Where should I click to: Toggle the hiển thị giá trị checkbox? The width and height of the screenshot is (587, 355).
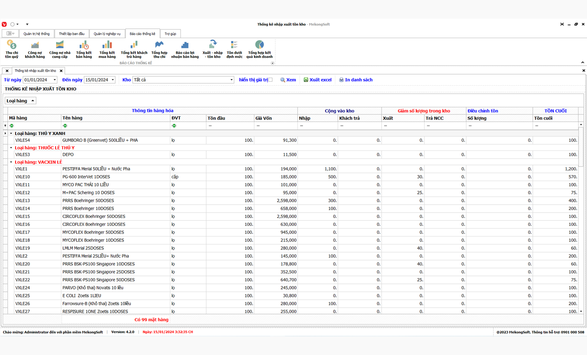[270, 80]
